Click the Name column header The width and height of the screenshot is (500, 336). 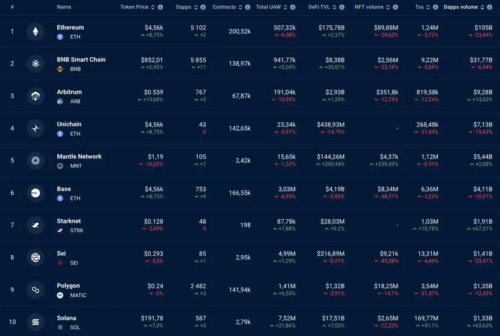tap(64, 7)
